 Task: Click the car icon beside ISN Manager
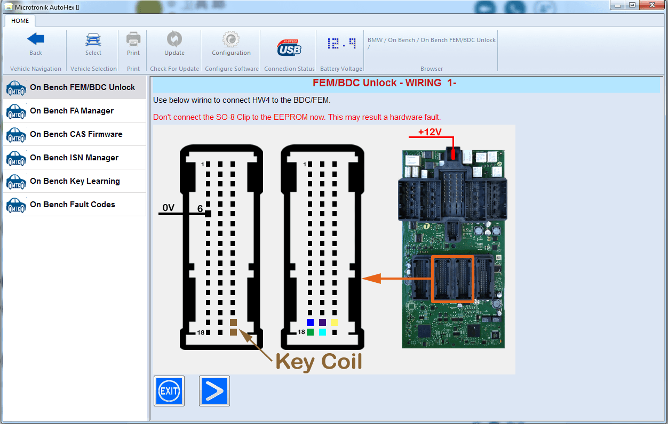pyautogui.click(x=16, y=158)
